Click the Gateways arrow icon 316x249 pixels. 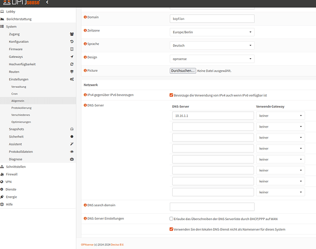72,57
